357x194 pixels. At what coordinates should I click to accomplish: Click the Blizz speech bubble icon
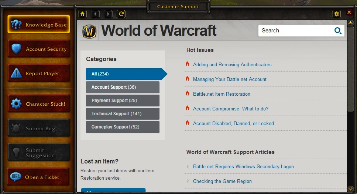tap(16, 177)
